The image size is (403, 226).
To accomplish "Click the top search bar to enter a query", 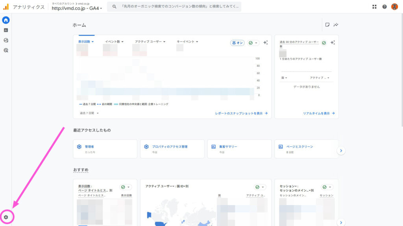I will click(177, 6).
